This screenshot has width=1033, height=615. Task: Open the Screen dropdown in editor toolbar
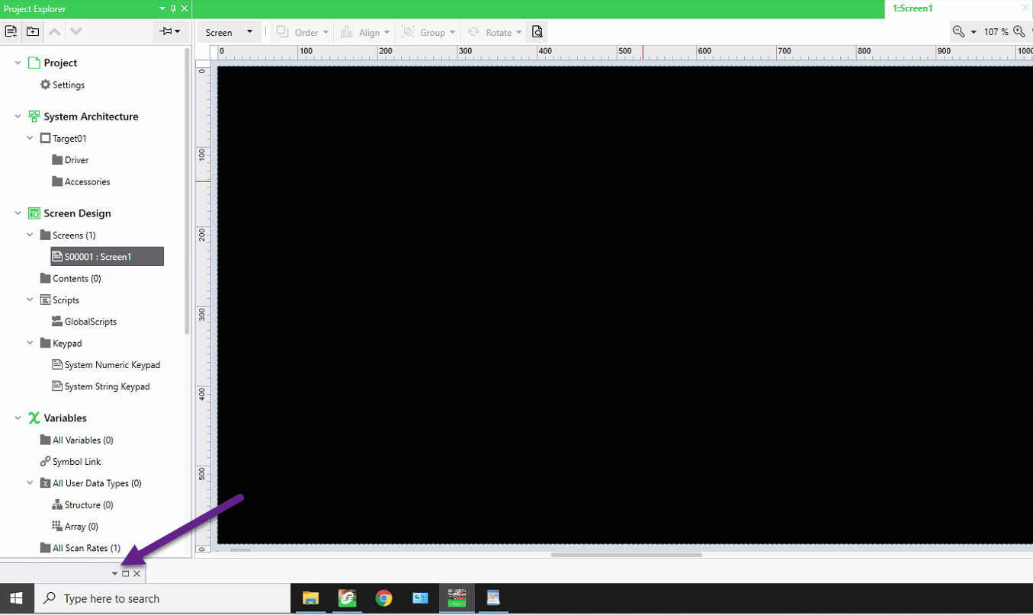point(229,32)
